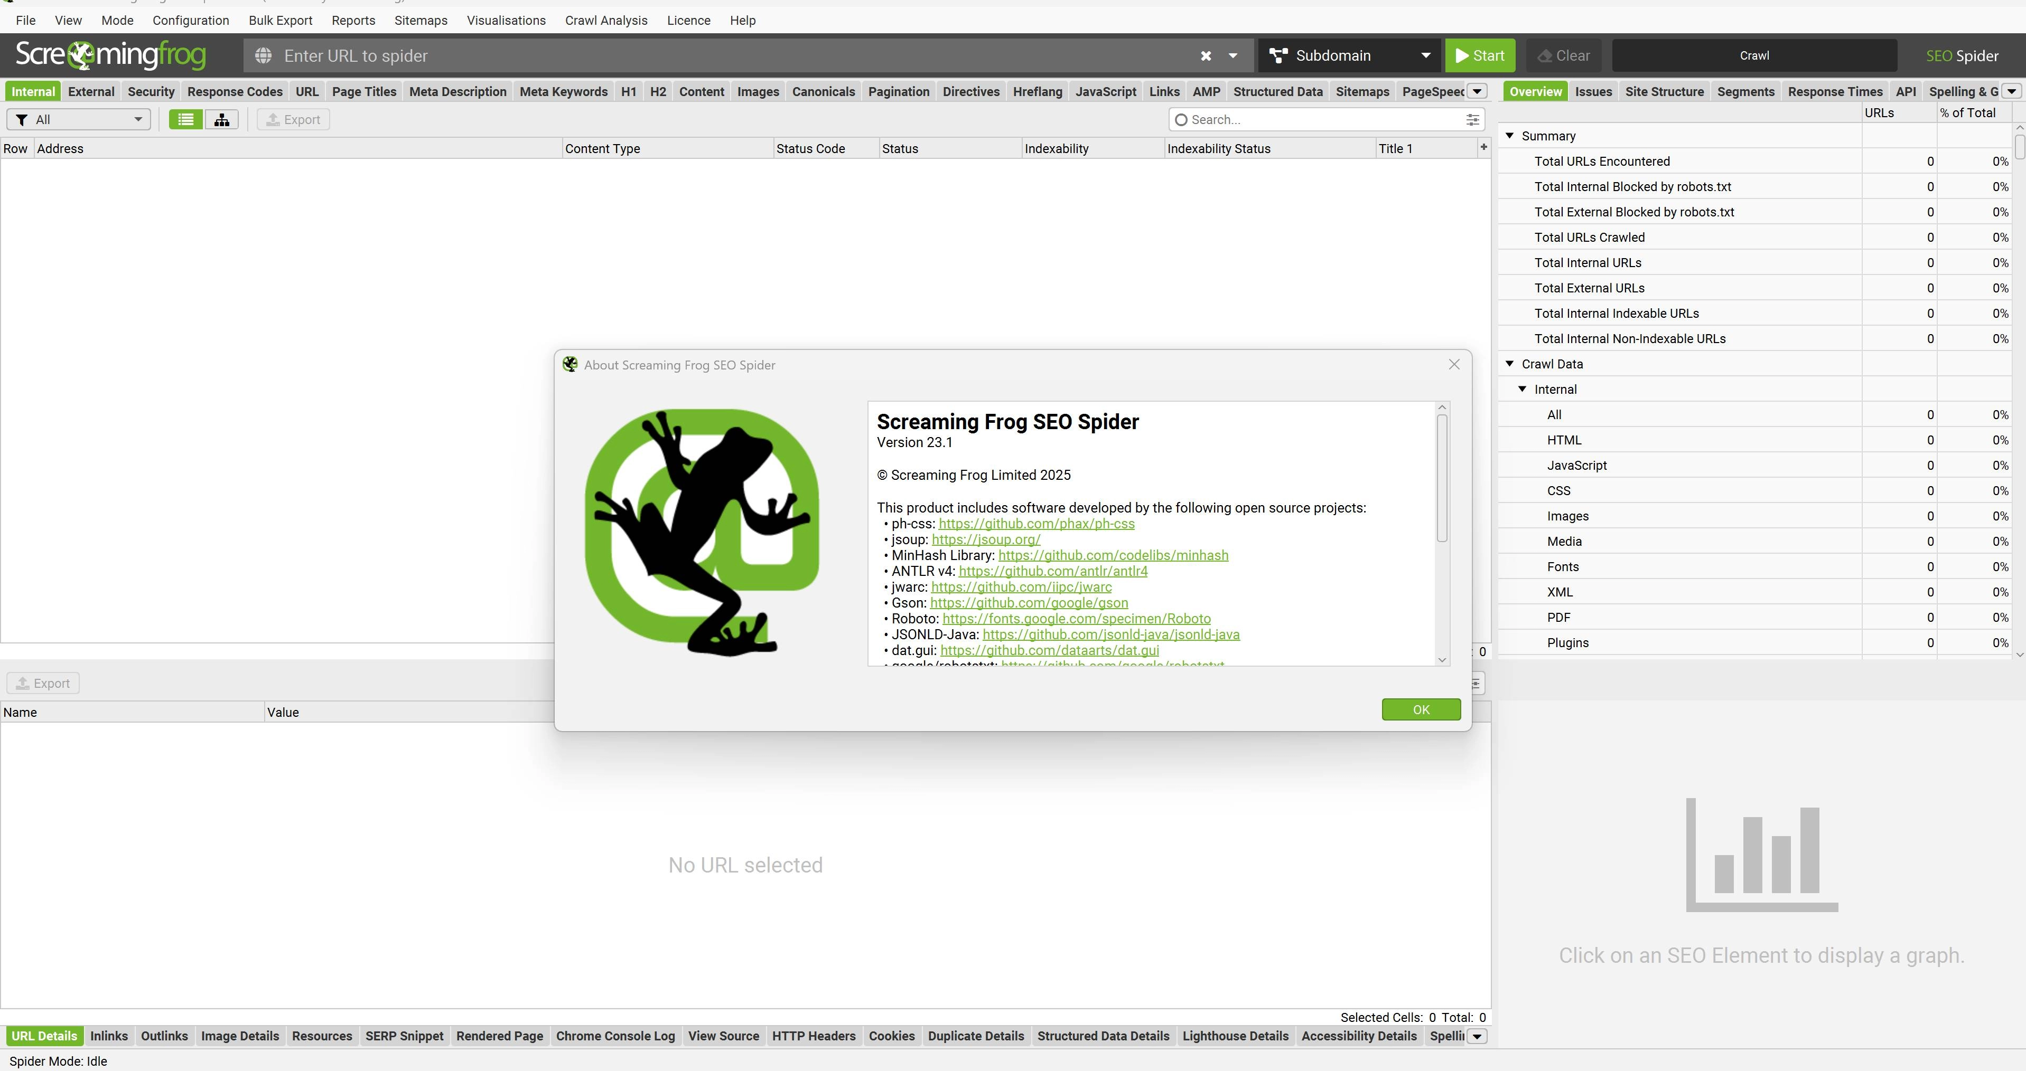Collapse the Summary section

pyautogui.click(x=1509, y=136)
